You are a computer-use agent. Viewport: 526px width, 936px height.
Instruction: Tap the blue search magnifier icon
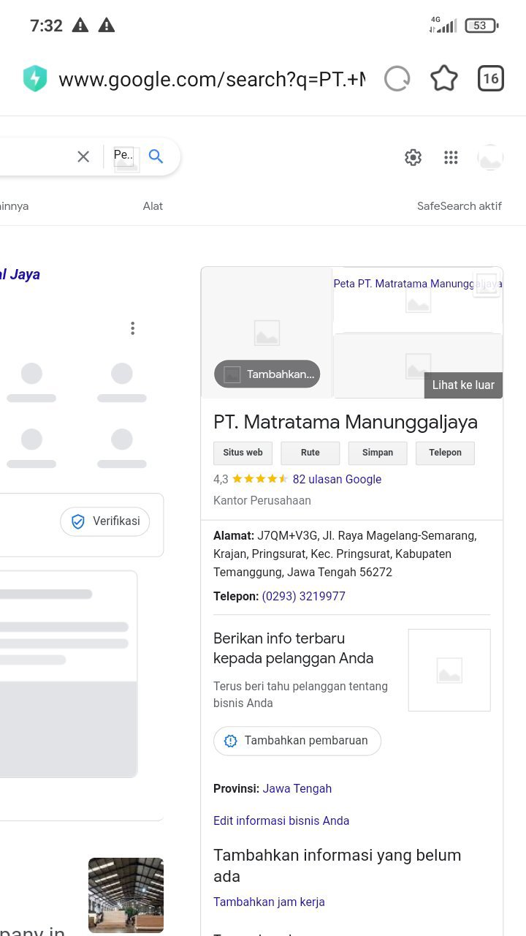[x=156, y=156]
